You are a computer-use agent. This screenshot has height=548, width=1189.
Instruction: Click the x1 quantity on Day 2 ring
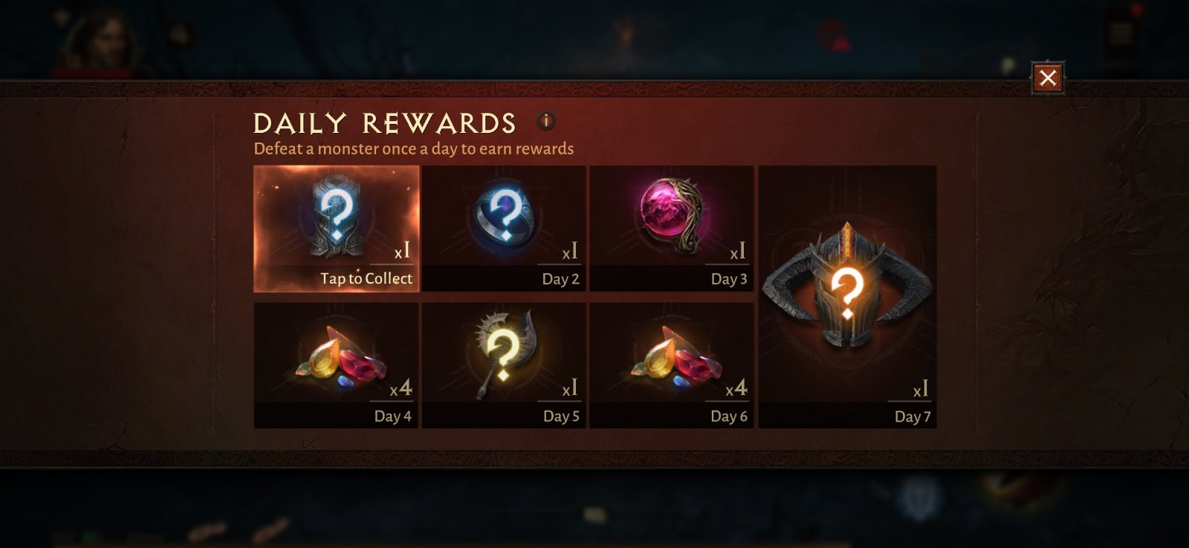570,252
